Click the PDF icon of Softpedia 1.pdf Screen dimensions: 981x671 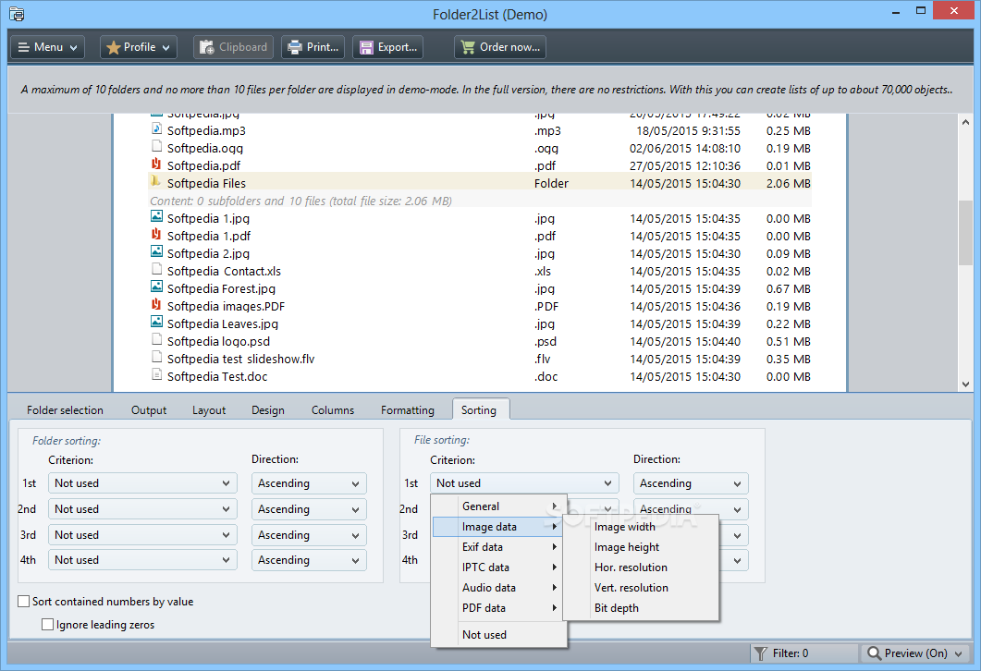tap(156, 235)
